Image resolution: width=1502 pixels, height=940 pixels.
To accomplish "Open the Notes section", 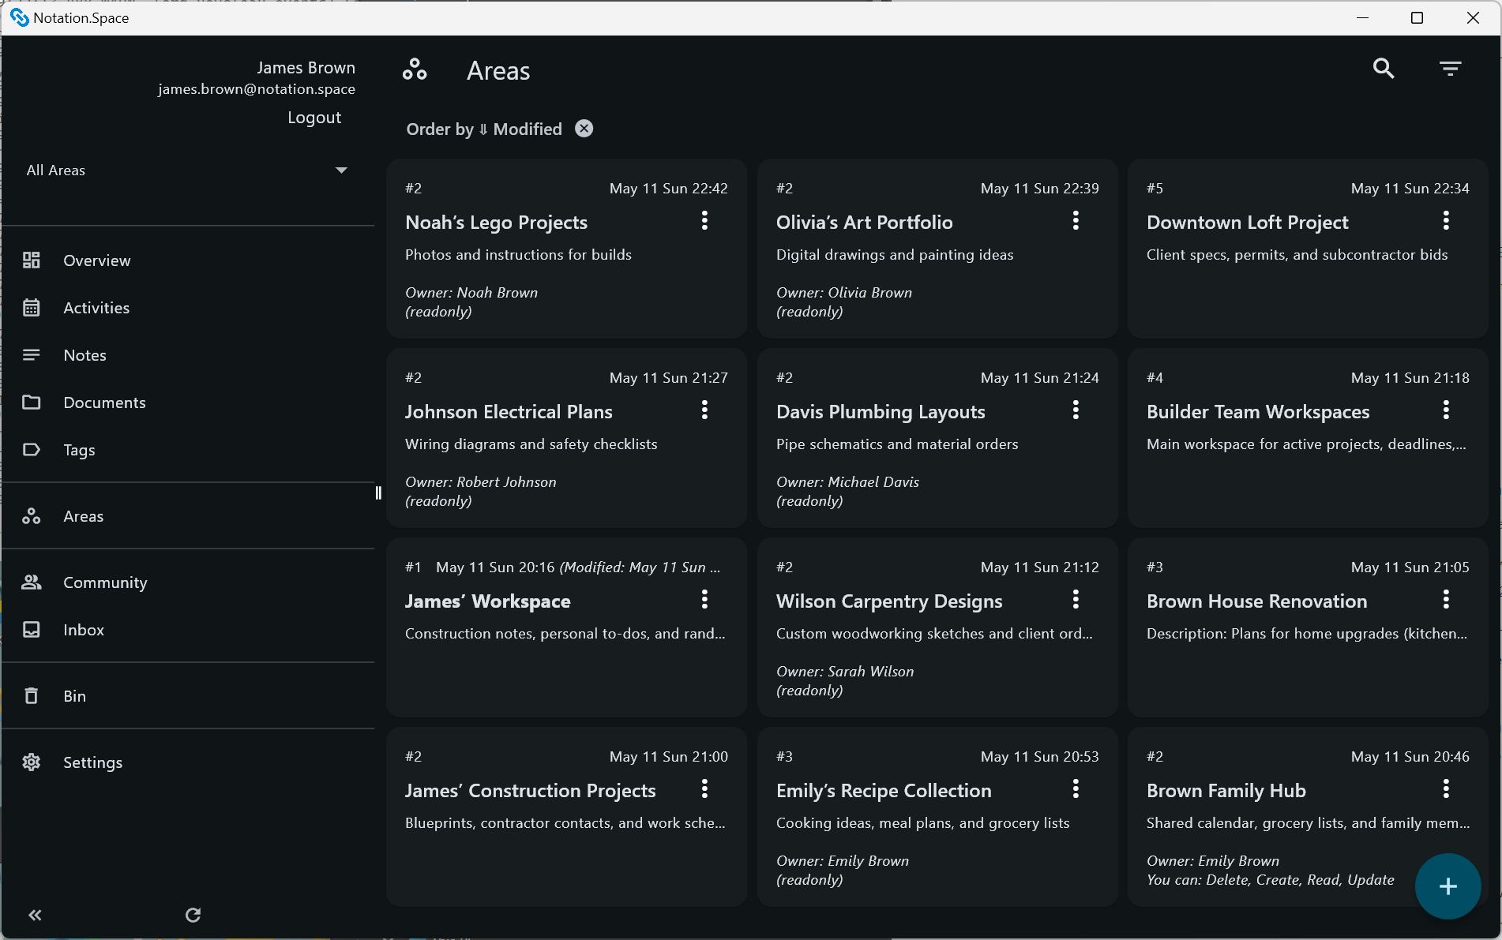I will [84, 355].
